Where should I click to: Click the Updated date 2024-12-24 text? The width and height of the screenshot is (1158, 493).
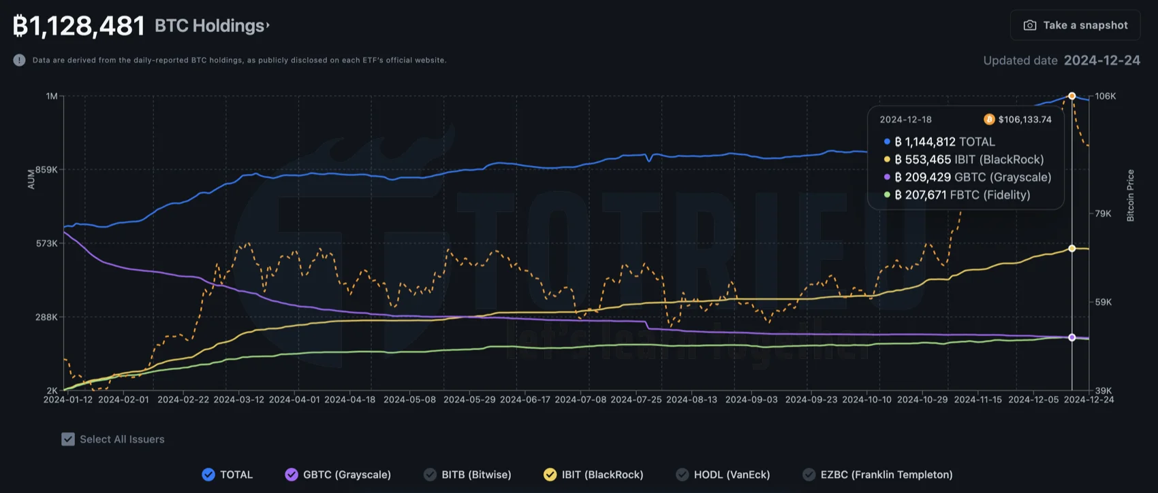[x=1061, y=61]
